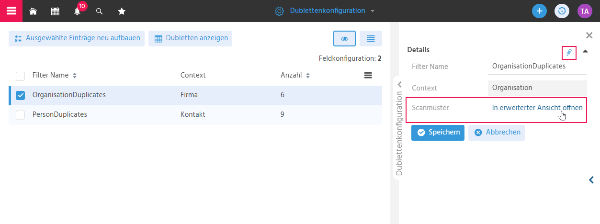Screen dimensions: 600x224
Task: Select the PersonDuplicates row name
Action: coord(59,114)
